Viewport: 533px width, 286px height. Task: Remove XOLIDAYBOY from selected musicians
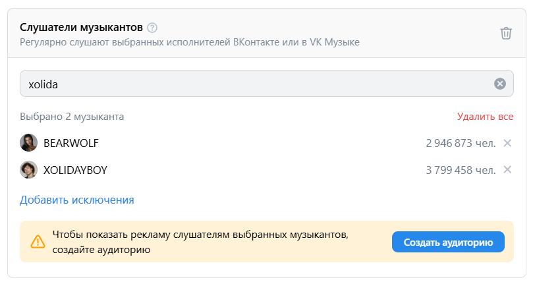pyautogui.click(x=507, y=170)
